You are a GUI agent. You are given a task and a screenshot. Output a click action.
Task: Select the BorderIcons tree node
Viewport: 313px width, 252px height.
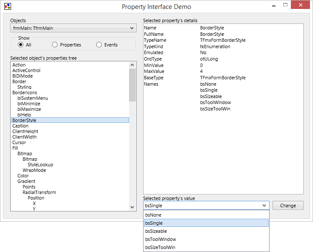tap(25, 93)
